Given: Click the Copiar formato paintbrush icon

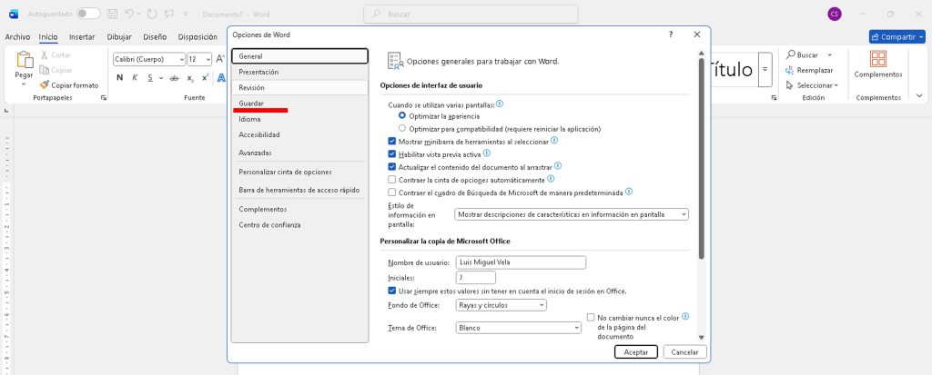Looking at the screenshot, I should 45,84.
